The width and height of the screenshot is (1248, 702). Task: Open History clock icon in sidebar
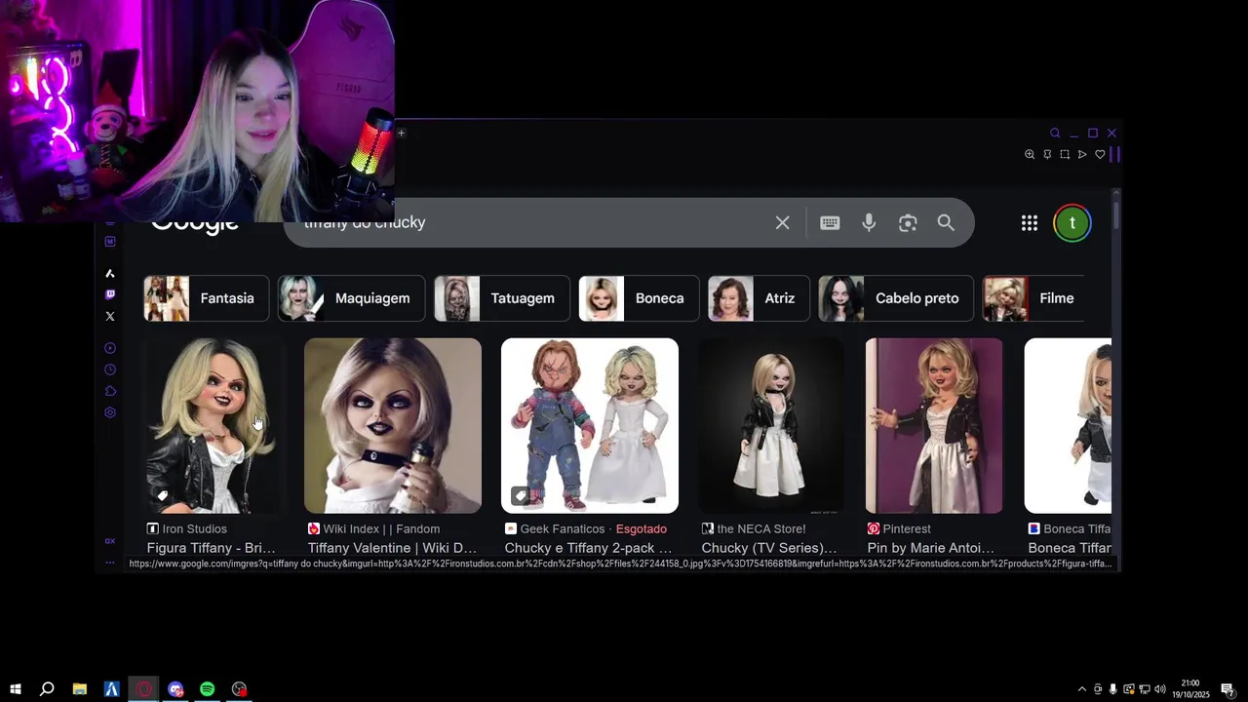(110, 370)
